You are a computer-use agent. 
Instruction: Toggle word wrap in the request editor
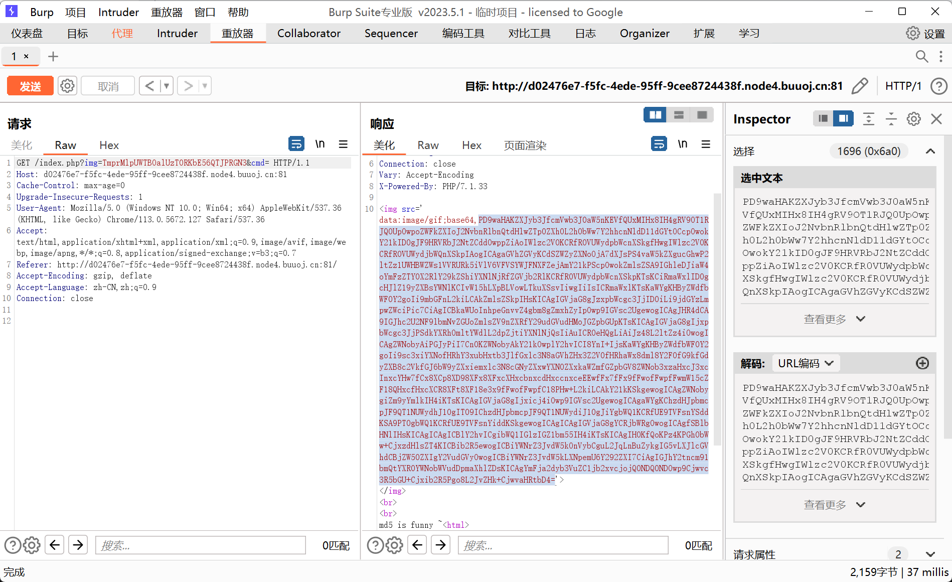click(x=296, y=144)
